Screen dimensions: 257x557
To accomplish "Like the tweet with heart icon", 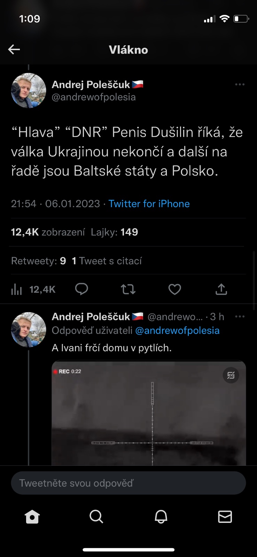I will (174, 289).
